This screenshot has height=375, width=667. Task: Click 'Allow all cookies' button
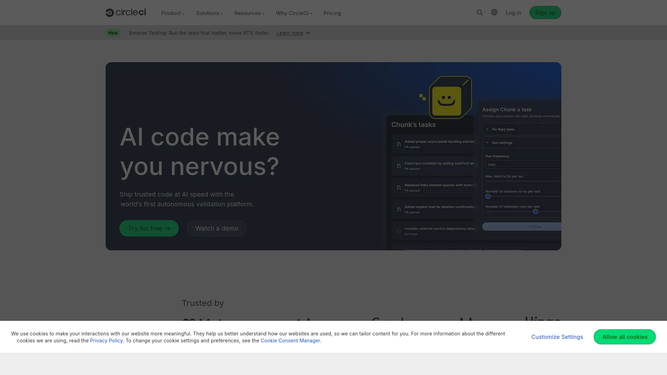(625, 337)
